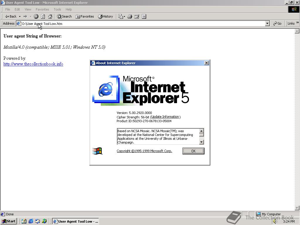Open the Mail button dropdown
The image size is (300, 225).
pyautogui.click(x=124, y=16)
